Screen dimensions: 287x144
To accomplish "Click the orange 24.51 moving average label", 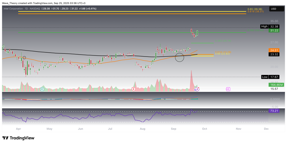I will click(x=274, y=50).
